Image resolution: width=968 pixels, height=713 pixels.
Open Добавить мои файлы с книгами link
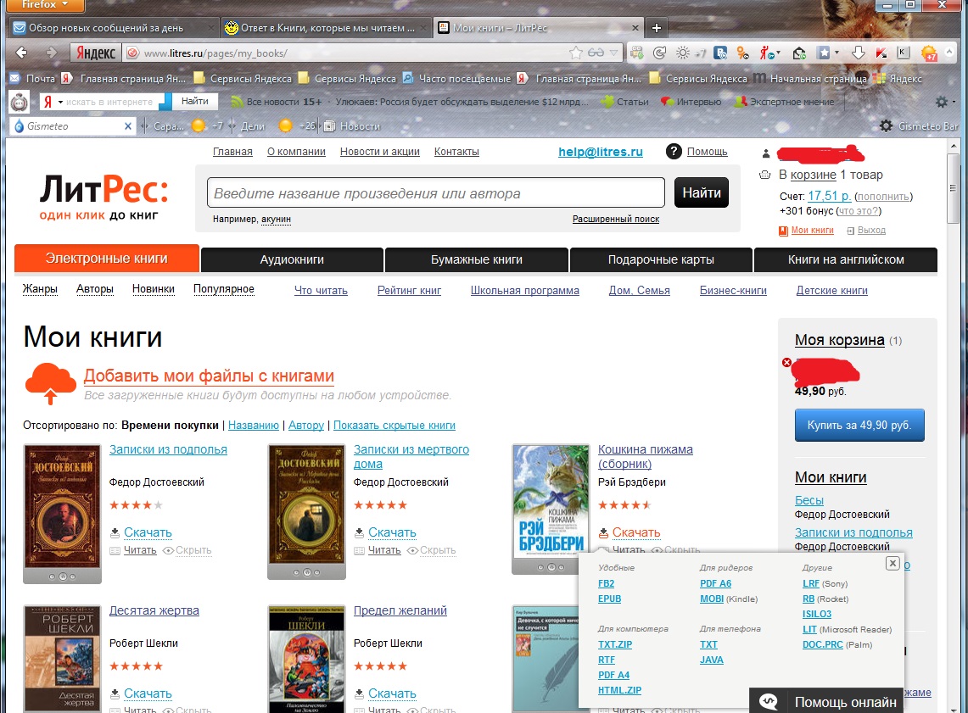[x=209, y=376]
